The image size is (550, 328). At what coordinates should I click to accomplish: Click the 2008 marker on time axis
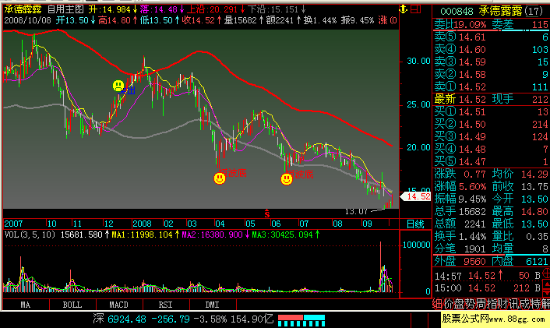click(x=143, y=224)
